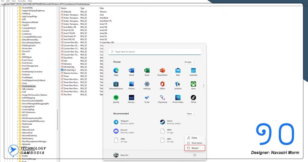Click the registry path address bar

pyautogui.click(x=154, y=4)
